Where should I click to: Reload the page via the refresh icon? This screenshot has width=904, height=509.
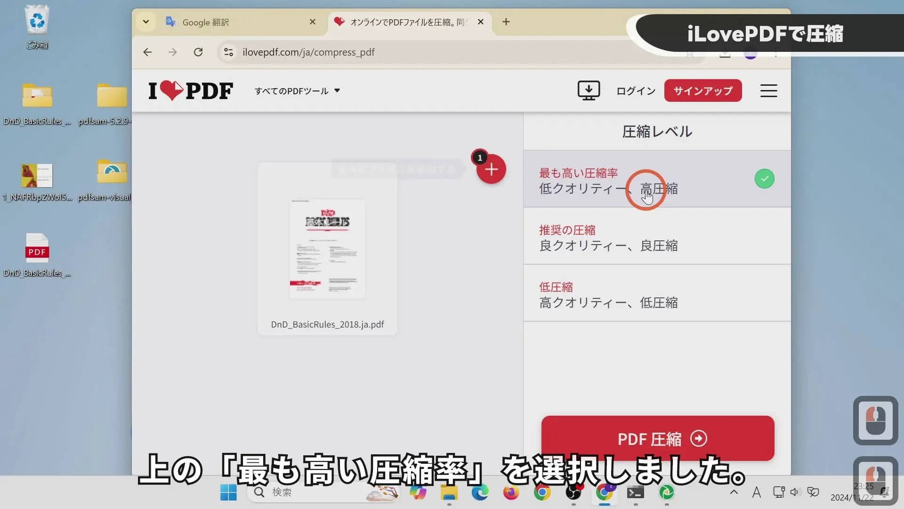click(198, 52)
